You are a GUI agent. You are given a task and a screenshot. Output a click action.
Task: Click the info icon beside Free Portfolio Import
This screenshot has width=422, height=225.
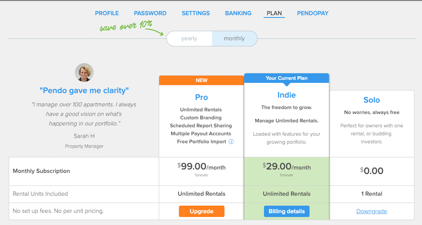(231, 142)
